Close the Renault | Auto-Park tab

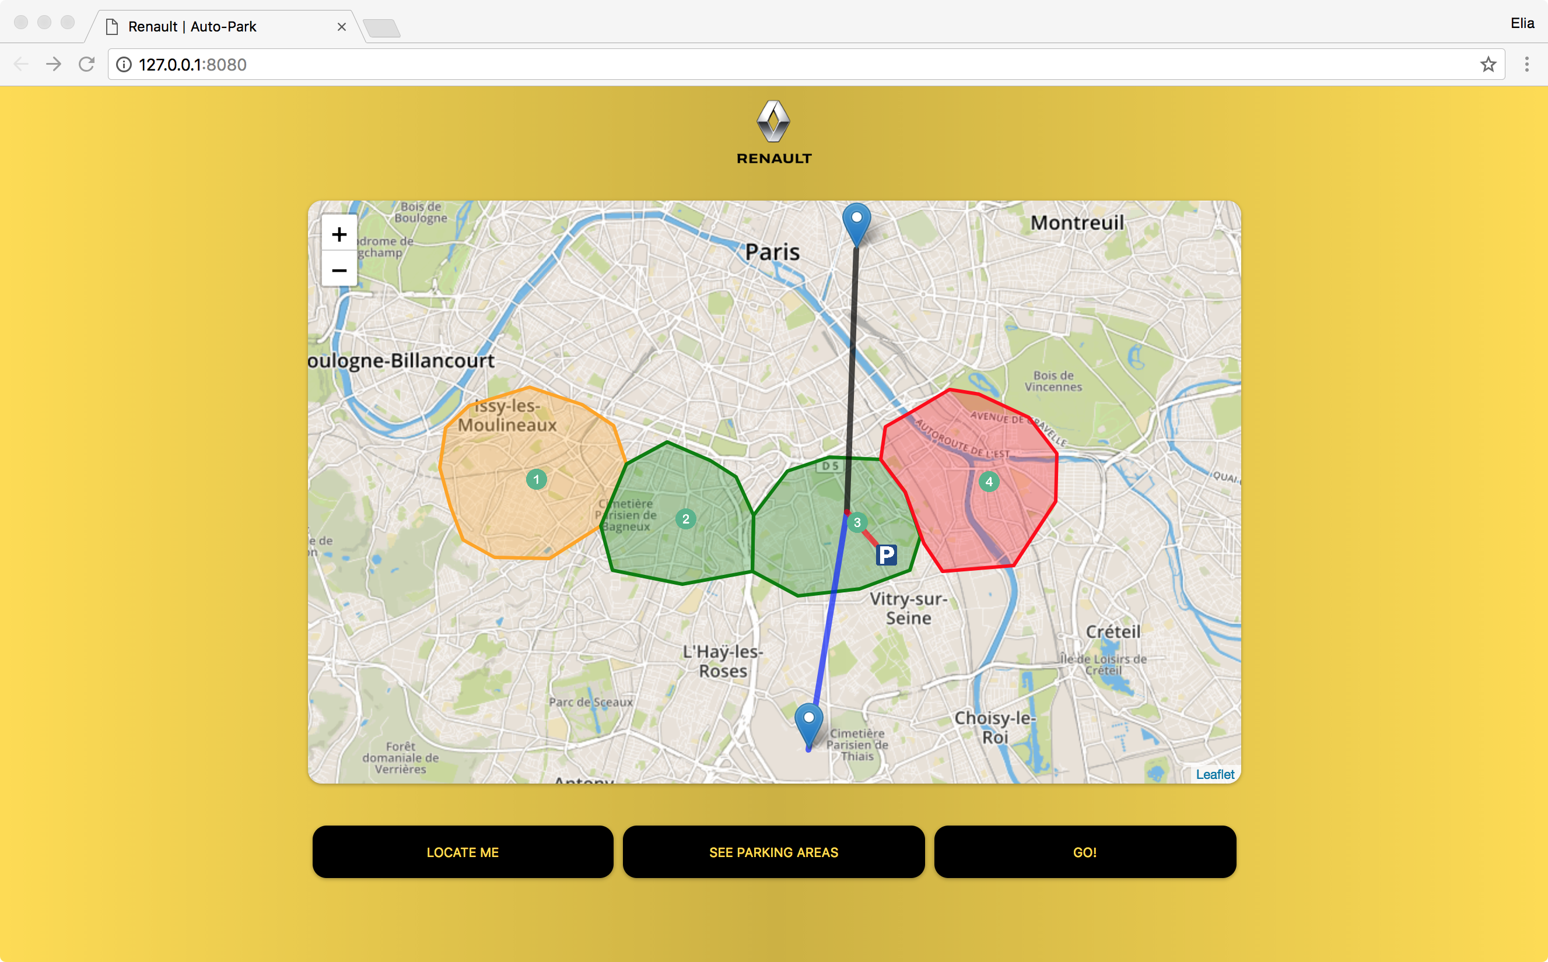pos(342,27)
